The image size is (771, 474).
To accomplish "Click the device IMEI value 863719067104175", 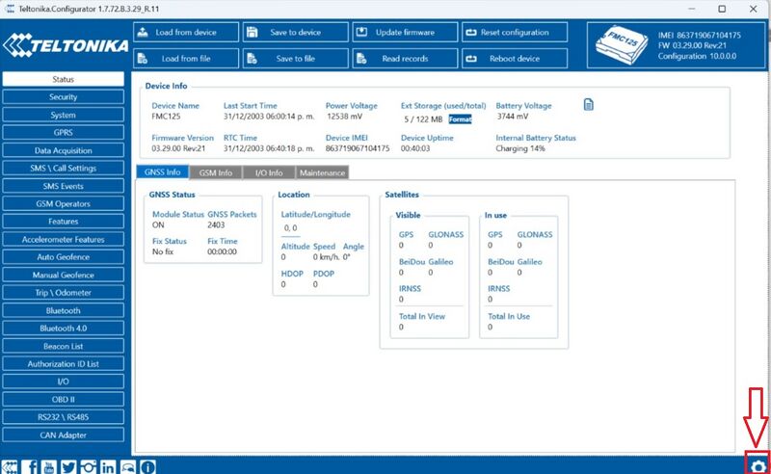I will [358, 148].
